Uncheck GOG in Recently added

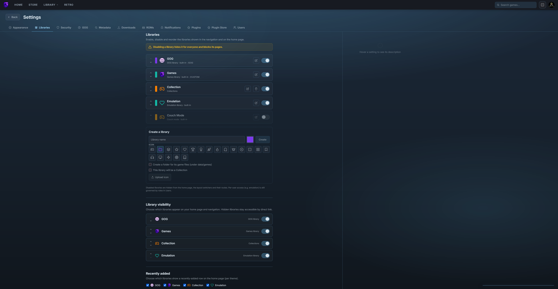148,285
